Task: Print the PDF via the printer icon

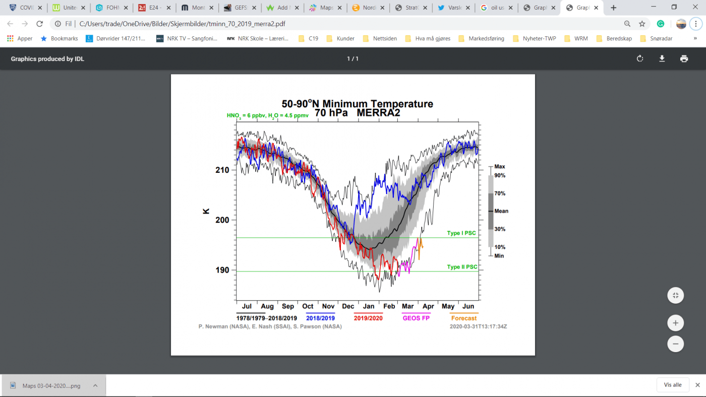Action: point(684,58)
